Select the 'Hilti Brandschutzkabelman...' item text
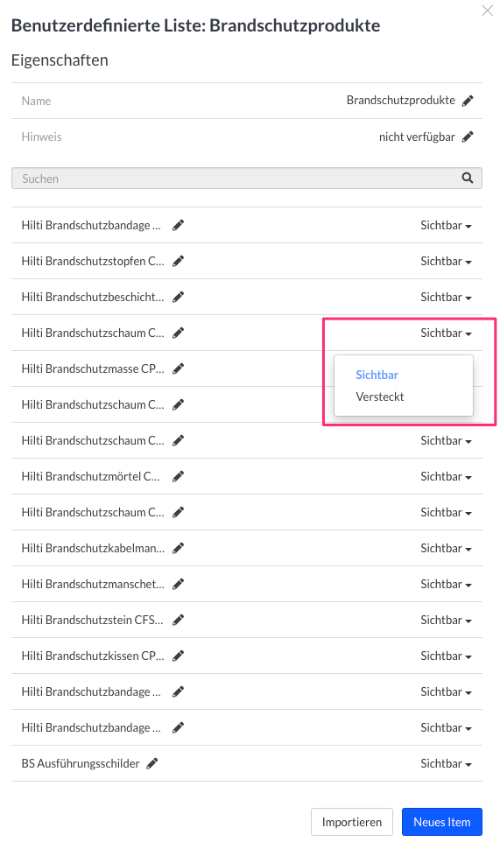 pos(93,548)
